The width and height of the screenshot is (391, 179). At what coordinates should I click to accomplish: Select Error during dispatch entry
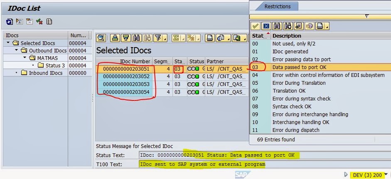tap(320, 130)
